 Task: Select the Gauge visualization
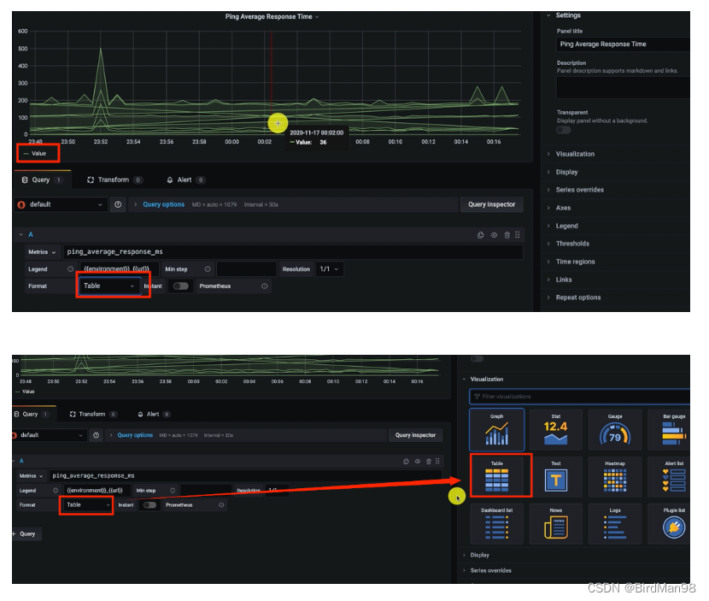614,429
